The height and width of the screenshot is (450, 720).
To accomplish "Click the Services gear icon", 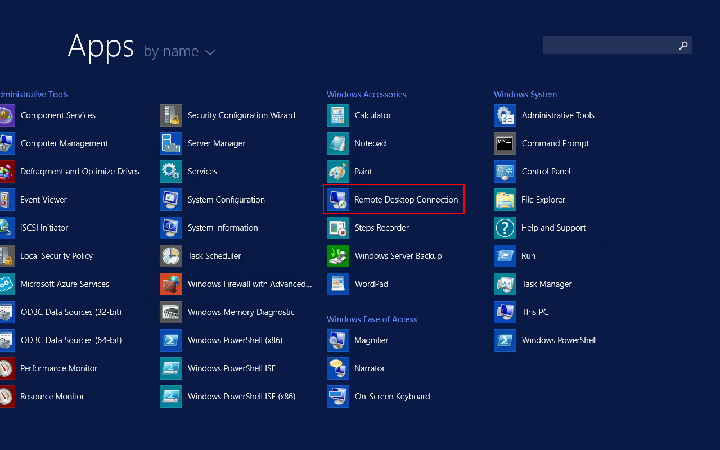I will tap(171, 172).
